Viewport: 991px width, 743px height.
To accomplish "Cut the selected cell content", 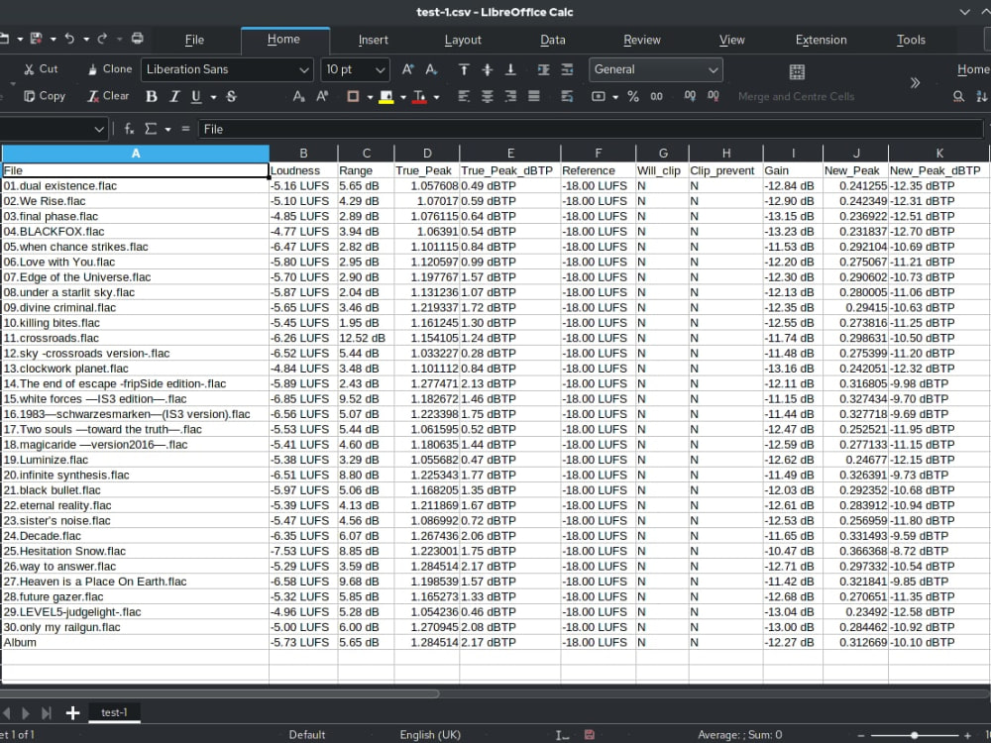I will click(41, 69).
